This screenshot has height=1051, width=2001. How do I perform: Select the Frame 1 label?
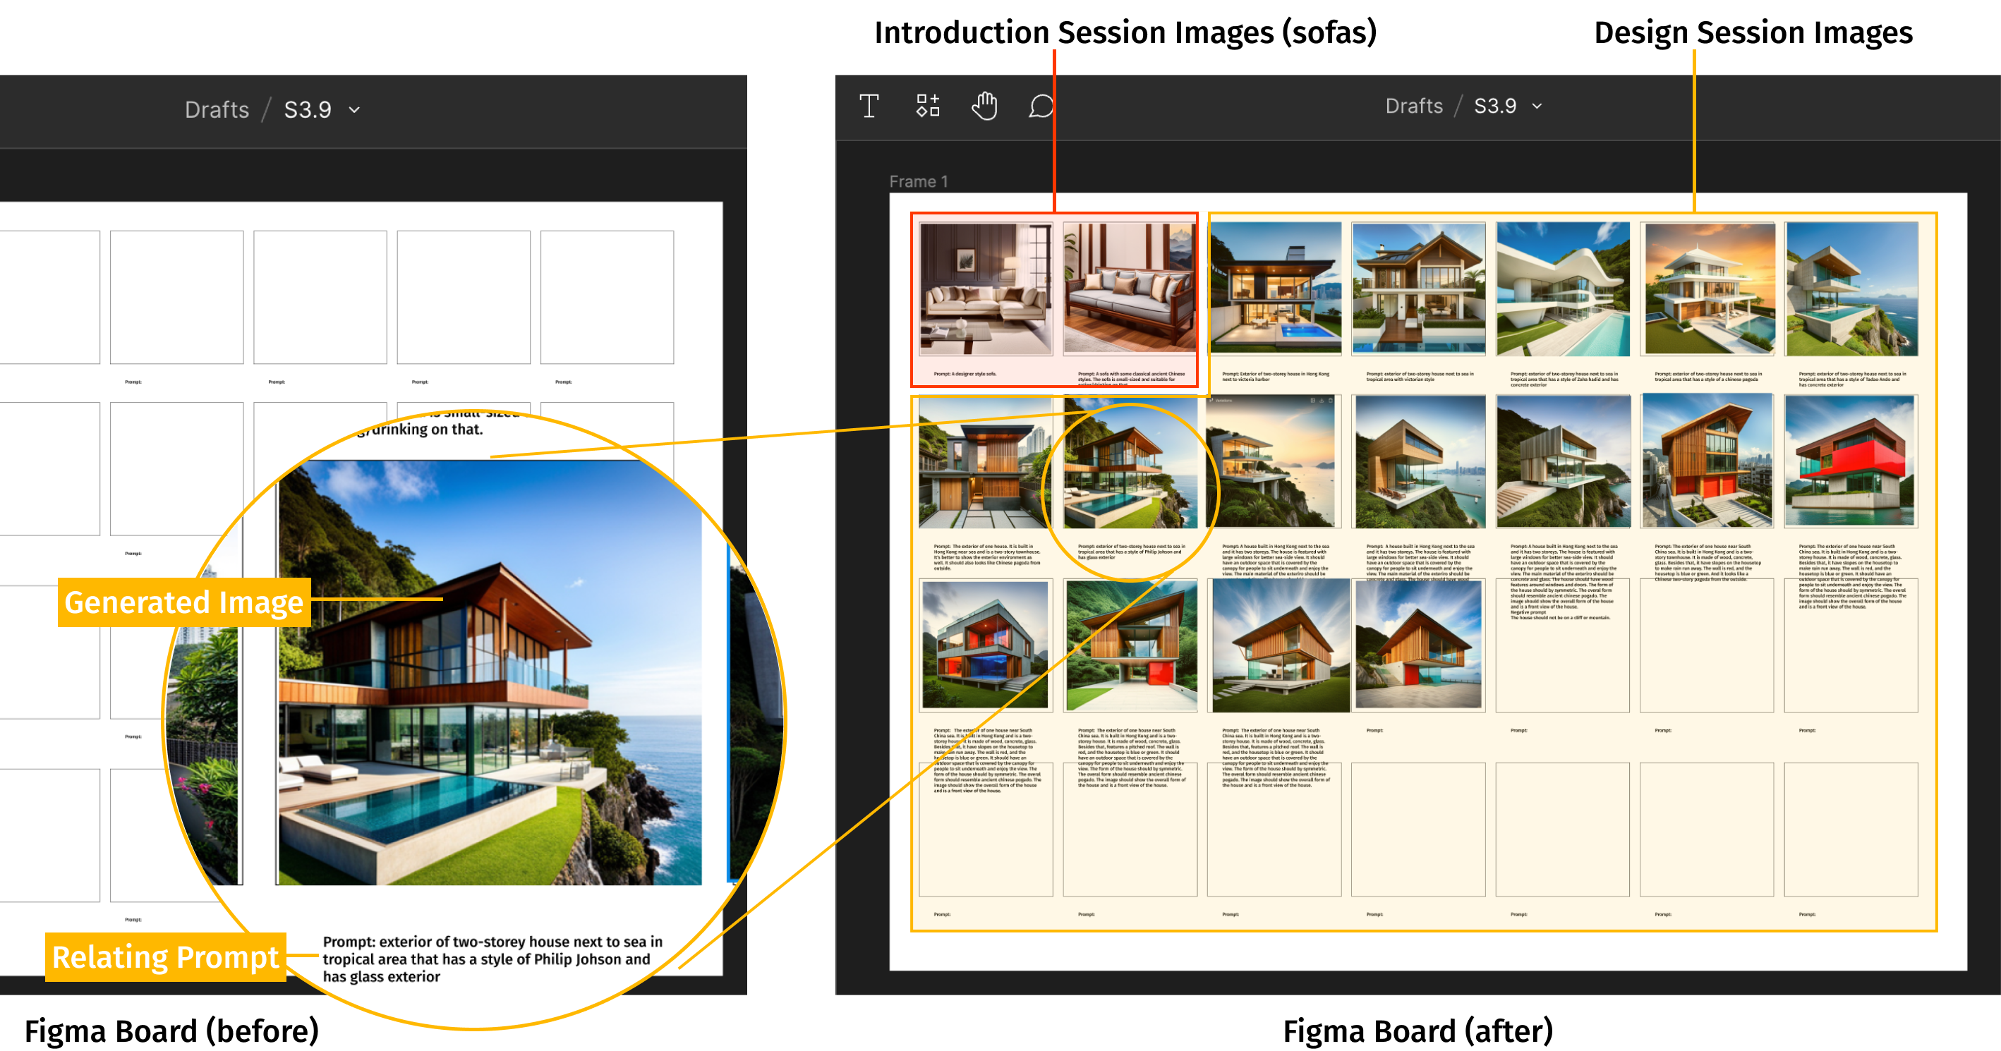(x=918, y=181)
